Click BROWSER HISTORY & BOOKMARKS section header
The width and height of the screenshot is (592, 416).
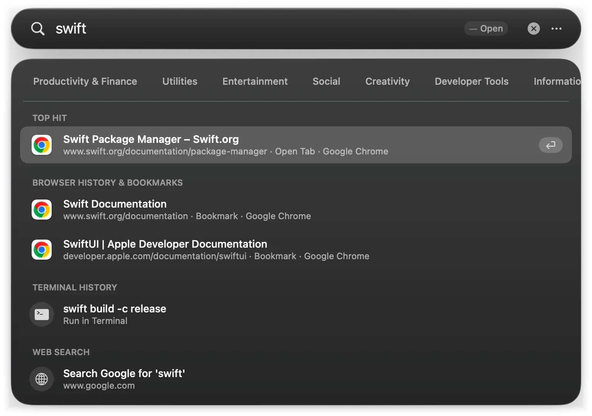(x=108, y=183)
